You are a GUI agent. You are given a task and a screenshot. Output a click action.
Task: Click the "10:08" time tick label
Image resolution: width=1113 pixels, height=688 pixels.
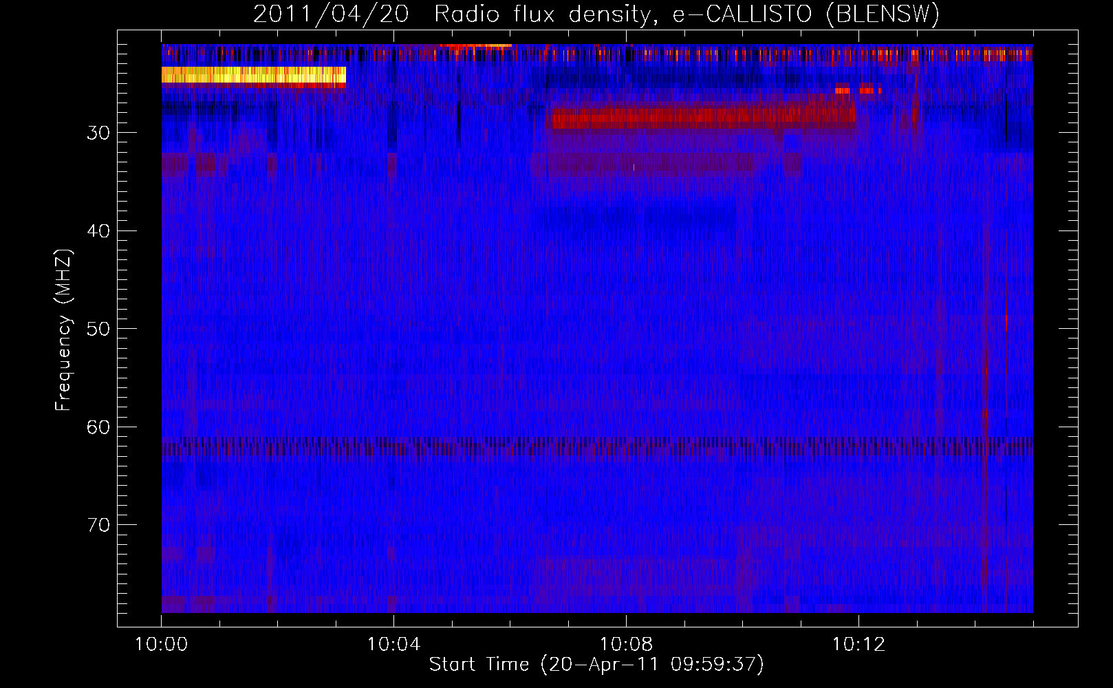click(626, 645)
